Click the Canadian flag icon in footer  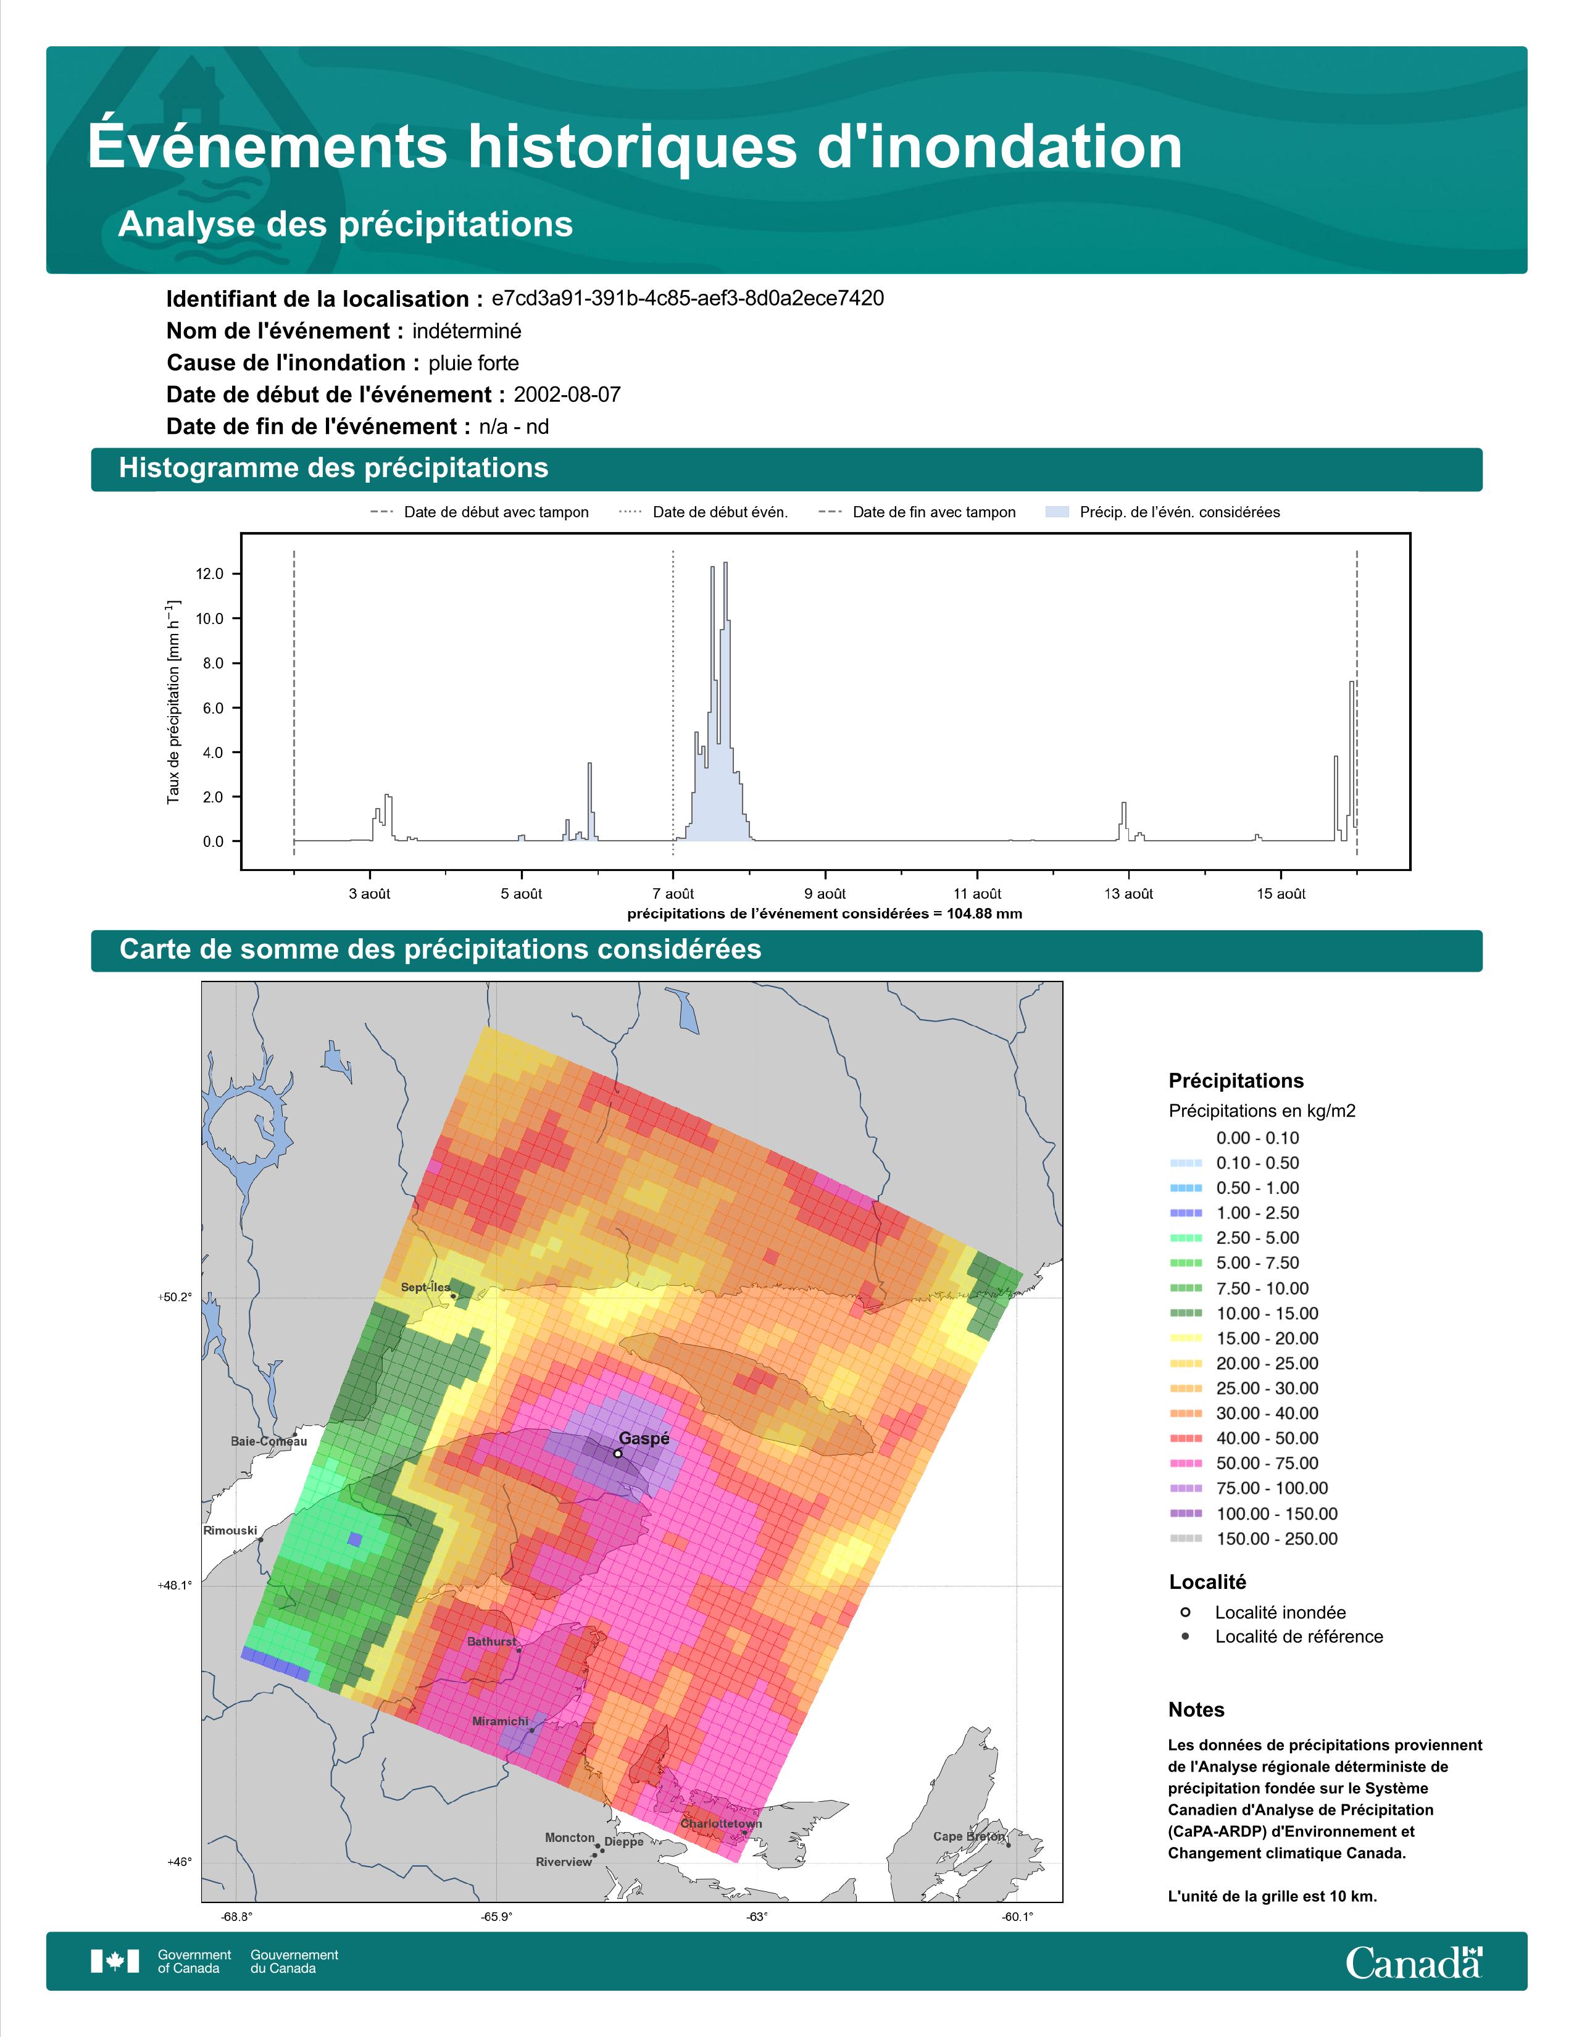pos(115,1962)
